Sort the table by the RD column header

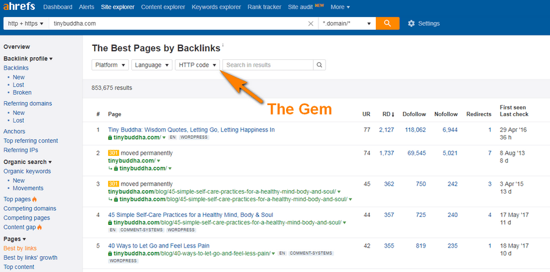pos(388,114)
